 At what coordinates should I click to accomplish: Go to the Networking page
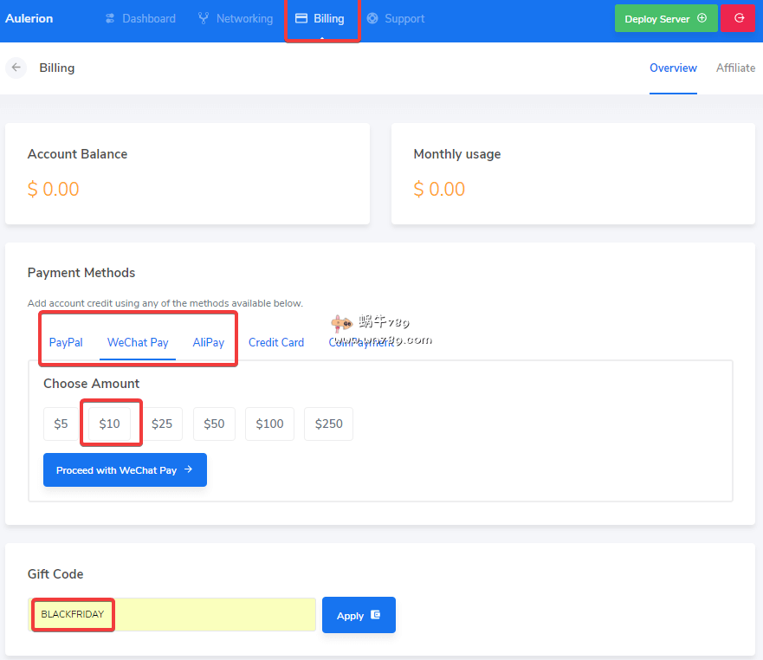point(235,18)
